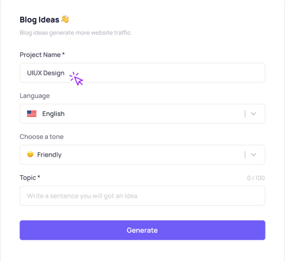Click the Topic placeholder sentence text
The width and height of the screenshot is (285, 261).
tap(82, 196)
